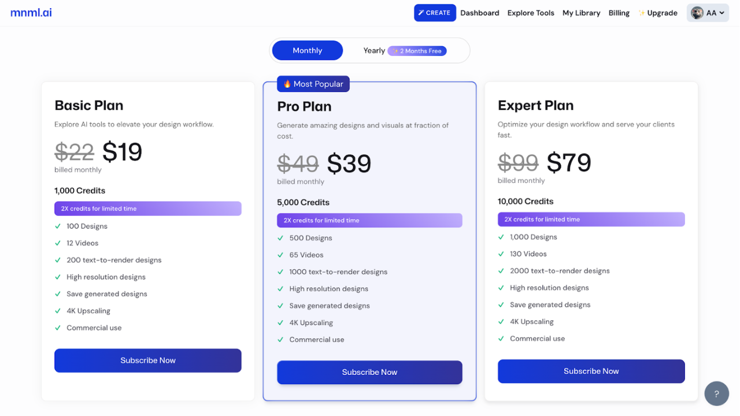Open the help question mark bubble
740x416 pixels.
pyautogui.click(x=716, y=394)
